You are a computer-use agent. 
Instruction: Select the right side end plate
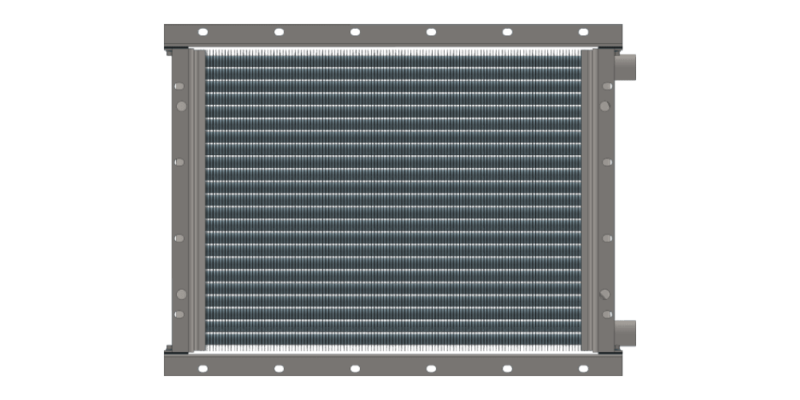coord(606,200)
